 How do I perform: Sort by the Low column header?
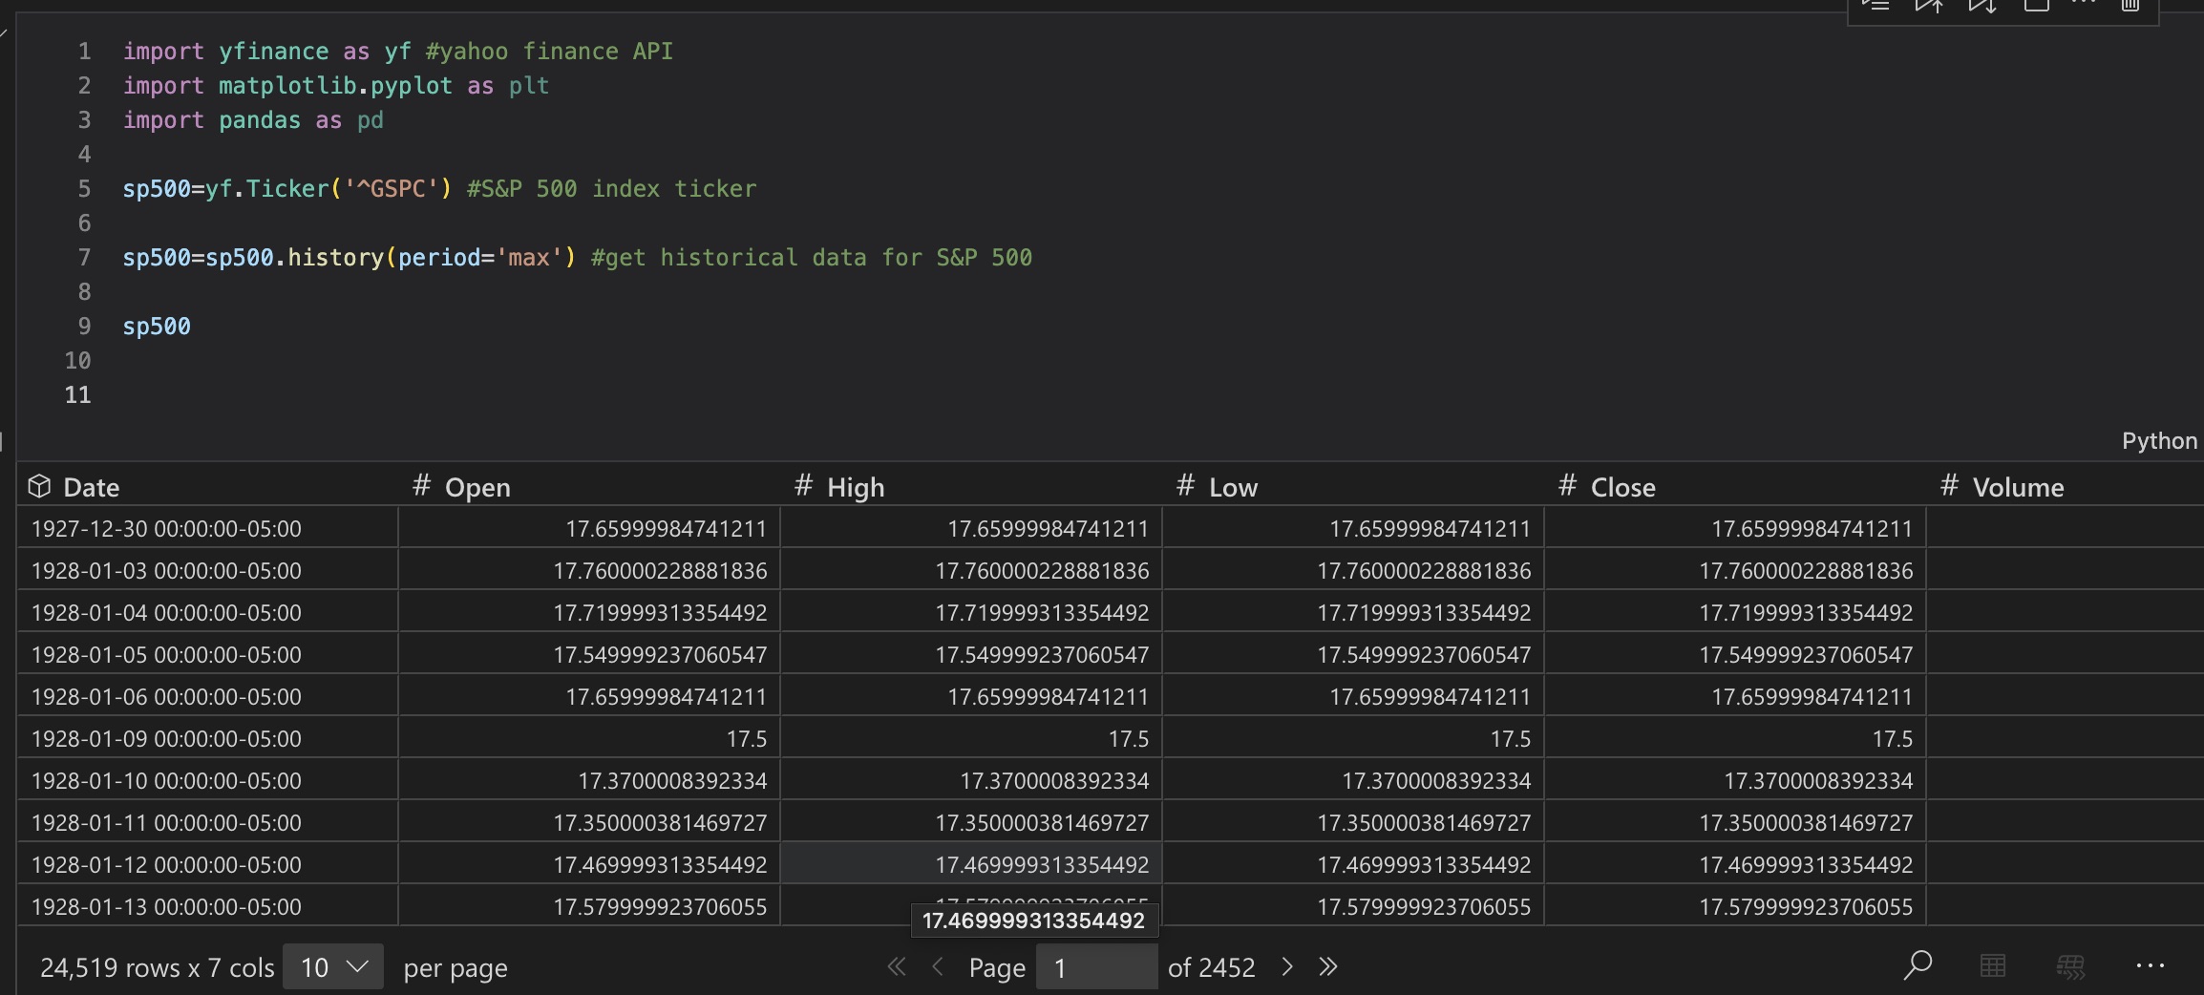(1233, 487)
